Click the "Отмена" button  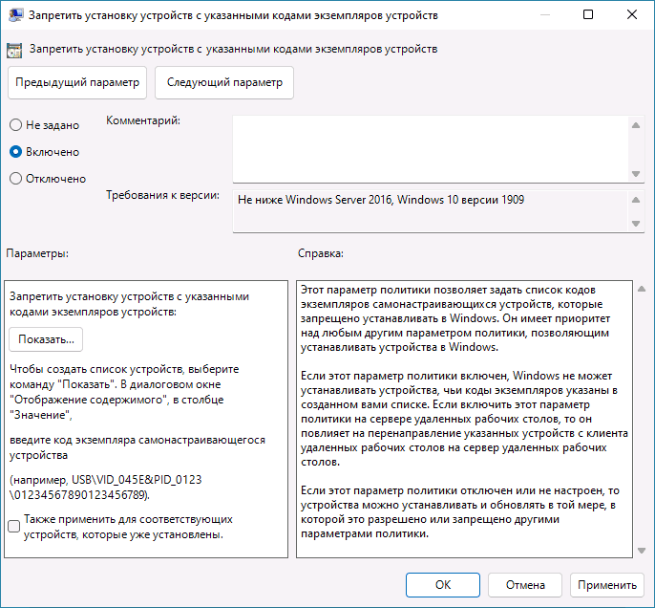point(525,585)
